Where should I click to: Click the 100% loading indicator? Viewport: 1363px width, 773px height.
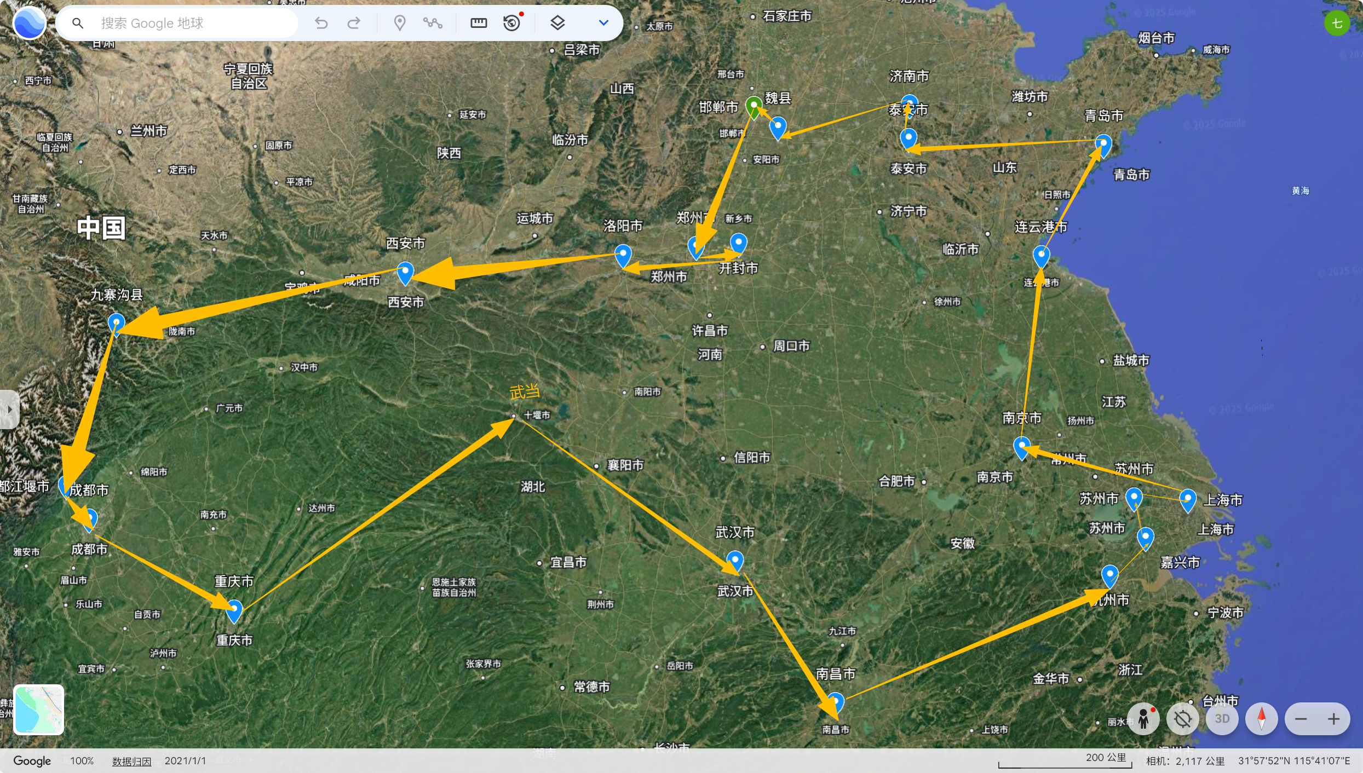[x=82, y=761]
